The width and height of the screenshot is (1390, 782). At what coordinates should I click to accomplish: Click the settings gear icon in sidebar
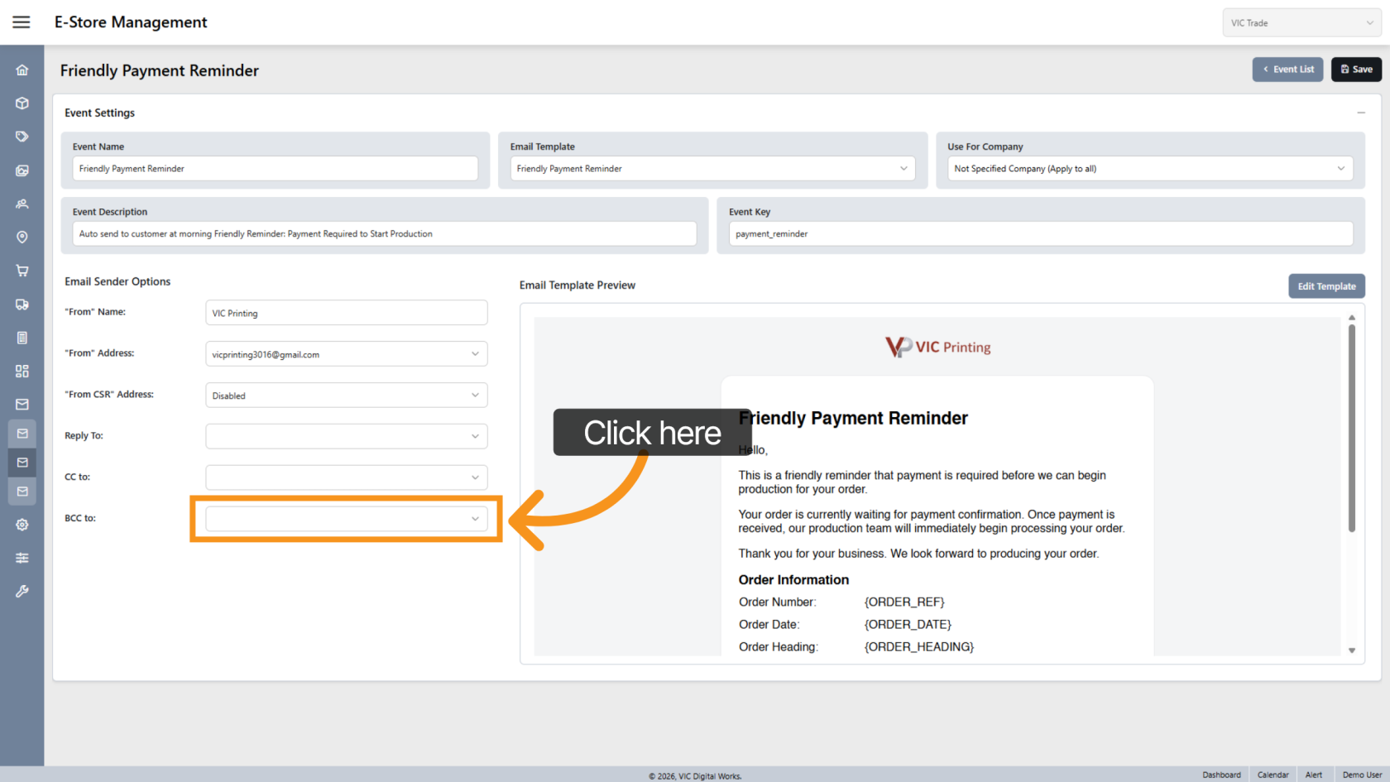click(x=22, y=525)
